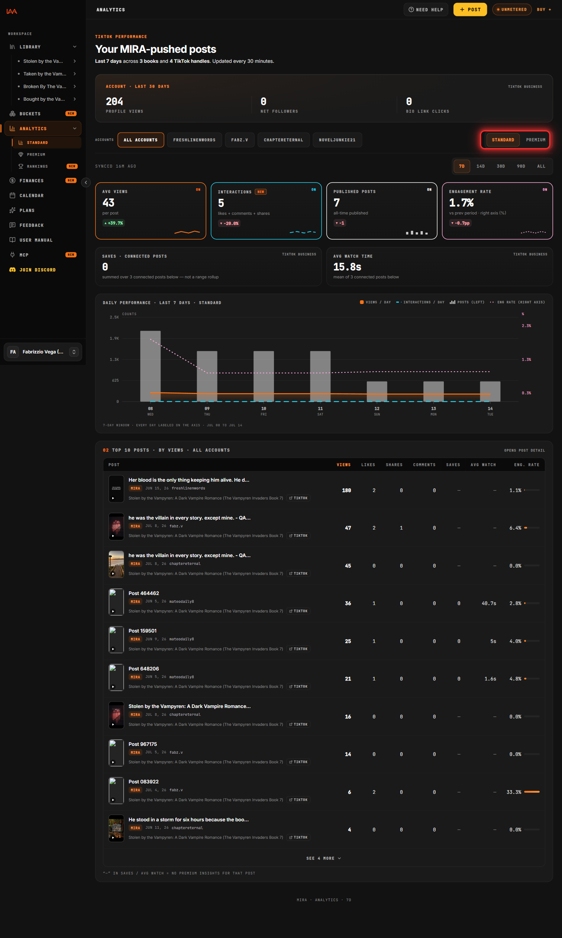Viewport: 562px width, 938px height.
Task: Switch to Premium analytics mode toggle
Action: coord(536,140)
